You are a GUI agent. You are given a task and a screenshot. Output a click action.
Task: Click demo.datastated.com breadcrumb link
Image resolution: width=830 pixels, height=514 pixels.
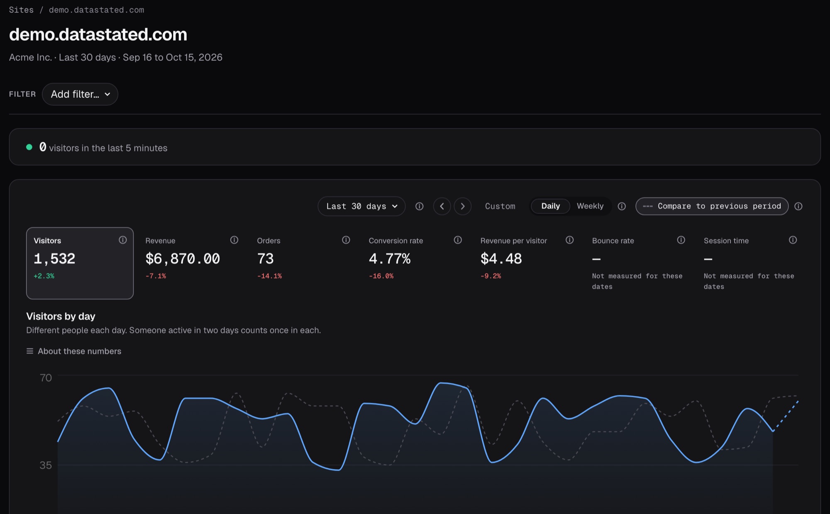(96, 10)
